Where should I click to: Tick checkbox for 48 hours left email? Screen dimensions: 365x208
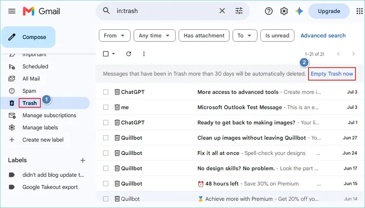[x=106, y=184]
